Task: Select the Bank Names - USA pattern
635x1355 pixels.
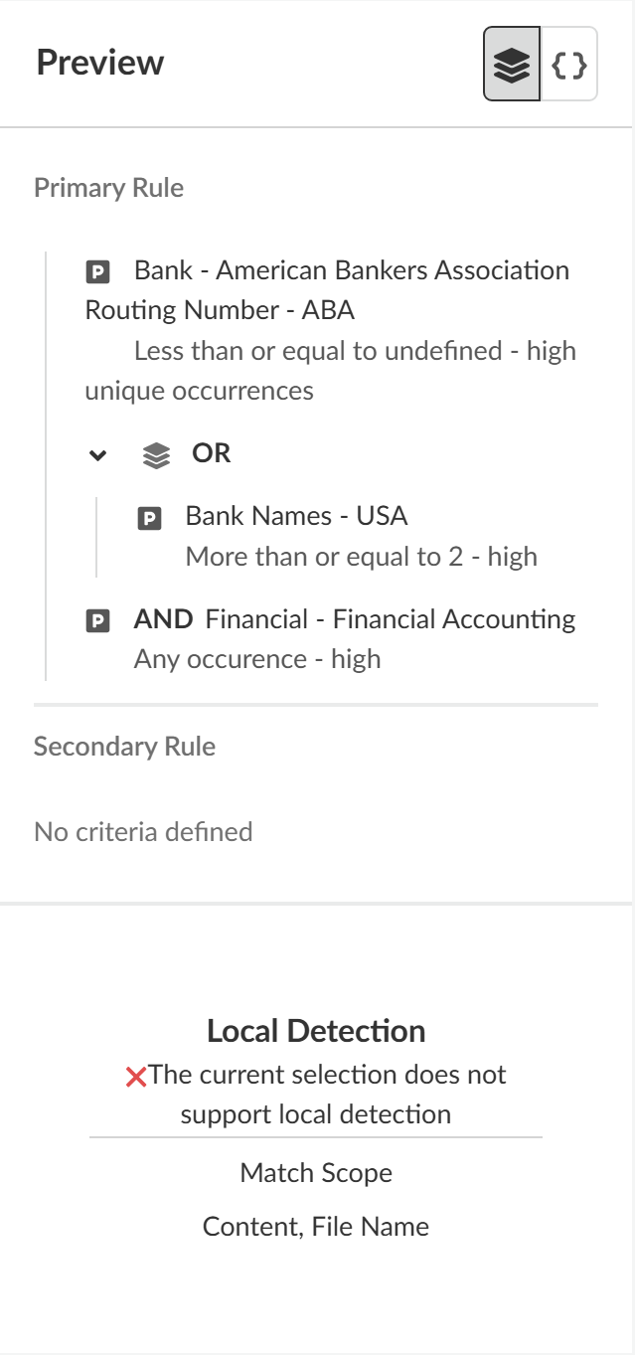Action: [x=296, y=516]
